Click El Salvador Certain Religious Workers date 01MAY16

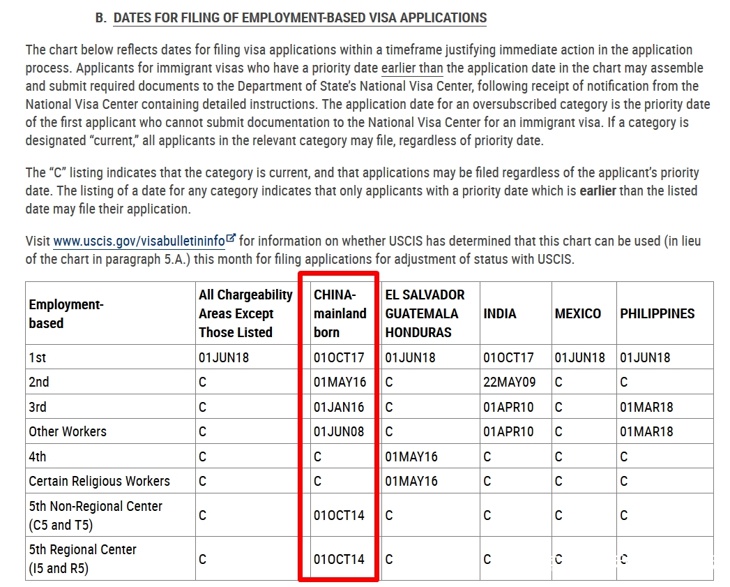click(x=411, y=481)
